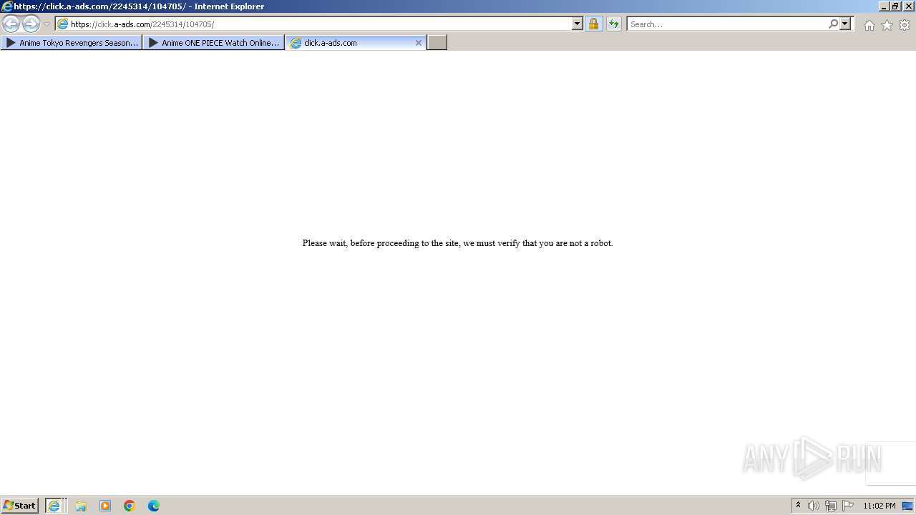Click the Show desktop button
The width and height of the screenshot is (916, 515).
click(907, 506)
